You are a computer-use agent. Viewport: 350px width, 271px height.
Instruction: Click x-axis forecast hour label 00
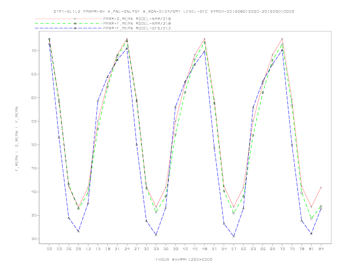[49, 249]
